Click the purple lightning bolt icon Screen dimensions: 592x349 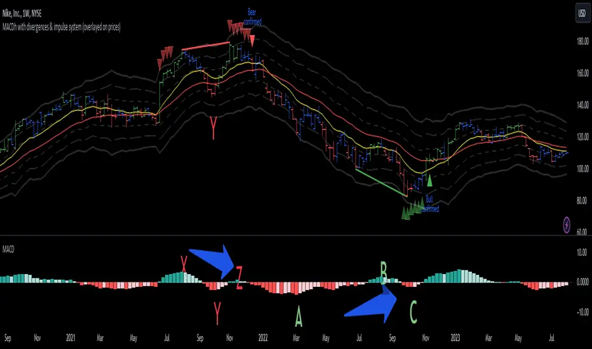click(x=567, y=225)
